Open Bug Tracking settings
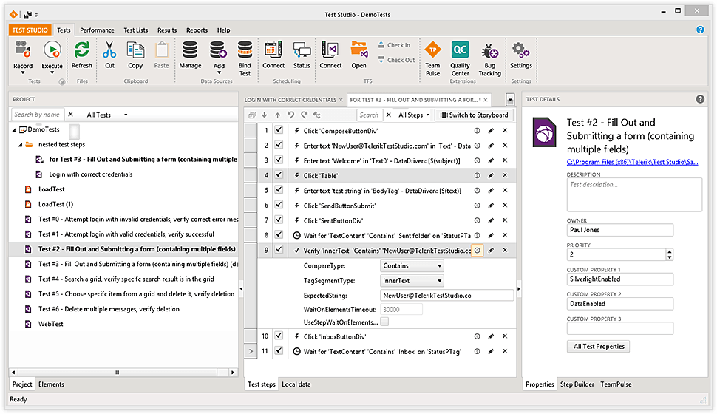 490,51
